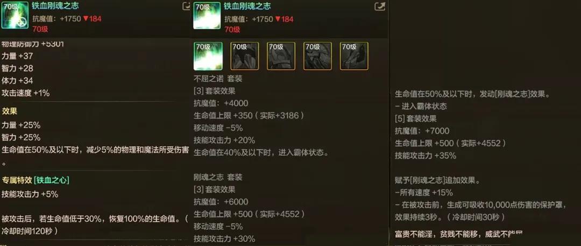Click the 不屈之诺 套装 set name
The width and height of the screenshot is (581, 246).
coord(218,79)
